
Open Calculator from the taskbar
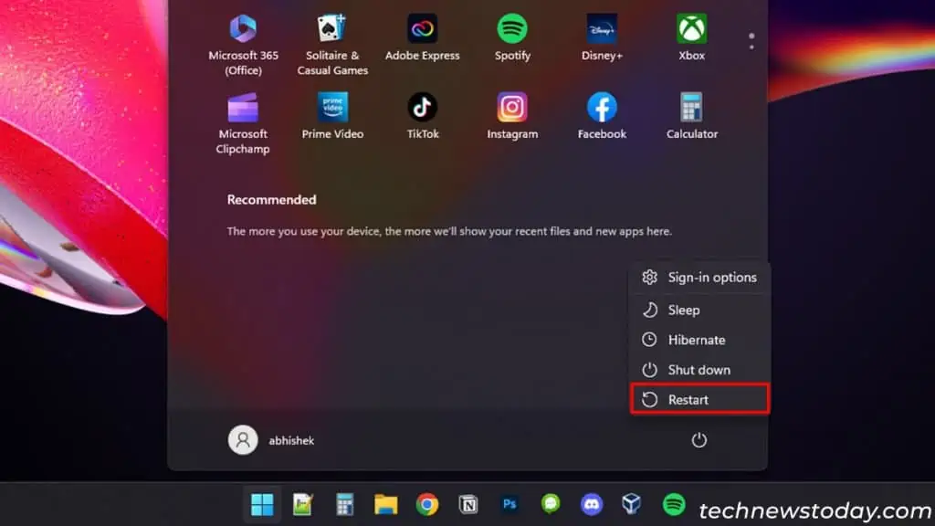click(344, 504)
